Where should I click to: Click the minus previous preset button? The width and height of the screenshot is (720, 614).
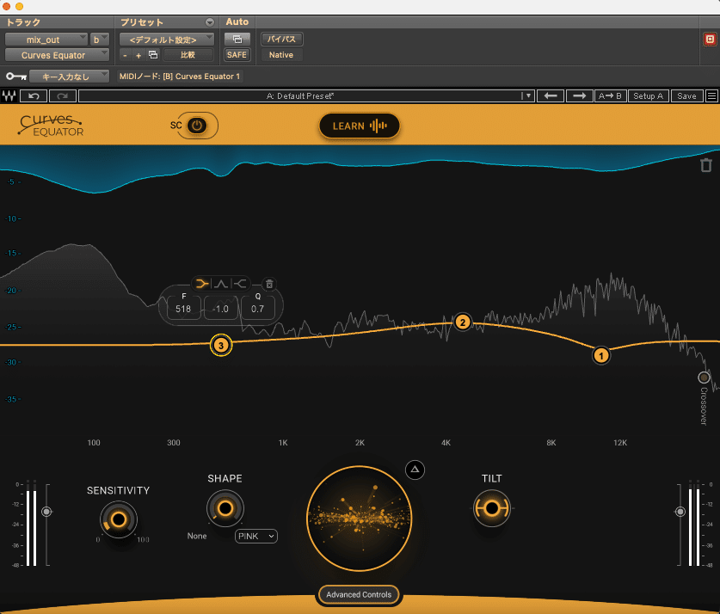[x=125, y=55]
